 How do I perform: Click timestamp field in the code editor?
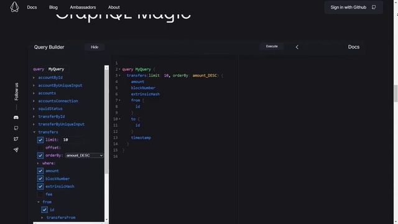click(x=141, y=138)
